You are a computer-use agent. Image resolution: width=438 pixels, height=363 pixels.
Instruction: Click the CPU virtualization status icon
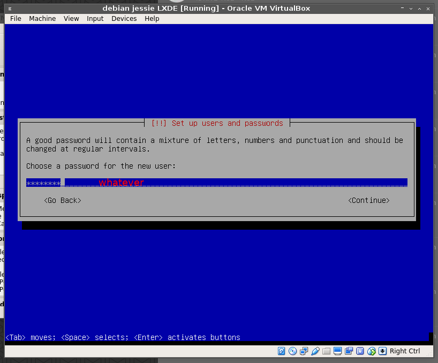[x=360, y=351]
